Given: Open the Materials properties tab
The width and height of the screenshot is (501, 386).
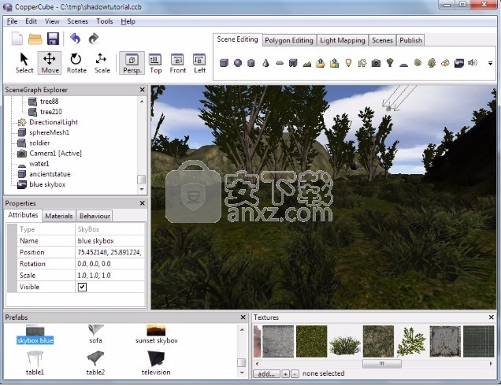Looking at the screenshot, I should coord(58,216).
